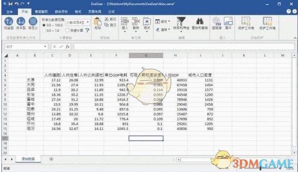Open Find and Replace binoculars icon

point(200,21)
